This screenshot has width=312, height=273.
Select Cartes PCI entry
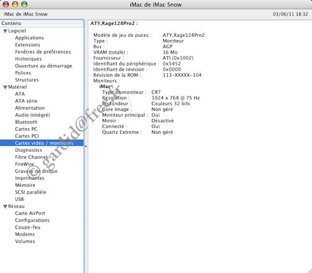(27, 136)
